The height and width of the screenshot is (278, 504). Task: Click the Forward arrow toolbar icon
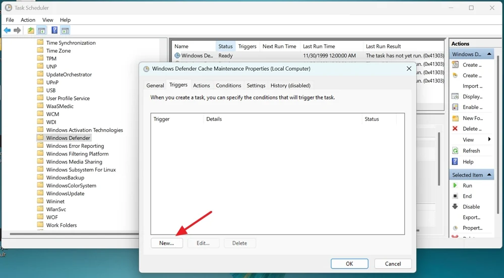pos(17,31)
